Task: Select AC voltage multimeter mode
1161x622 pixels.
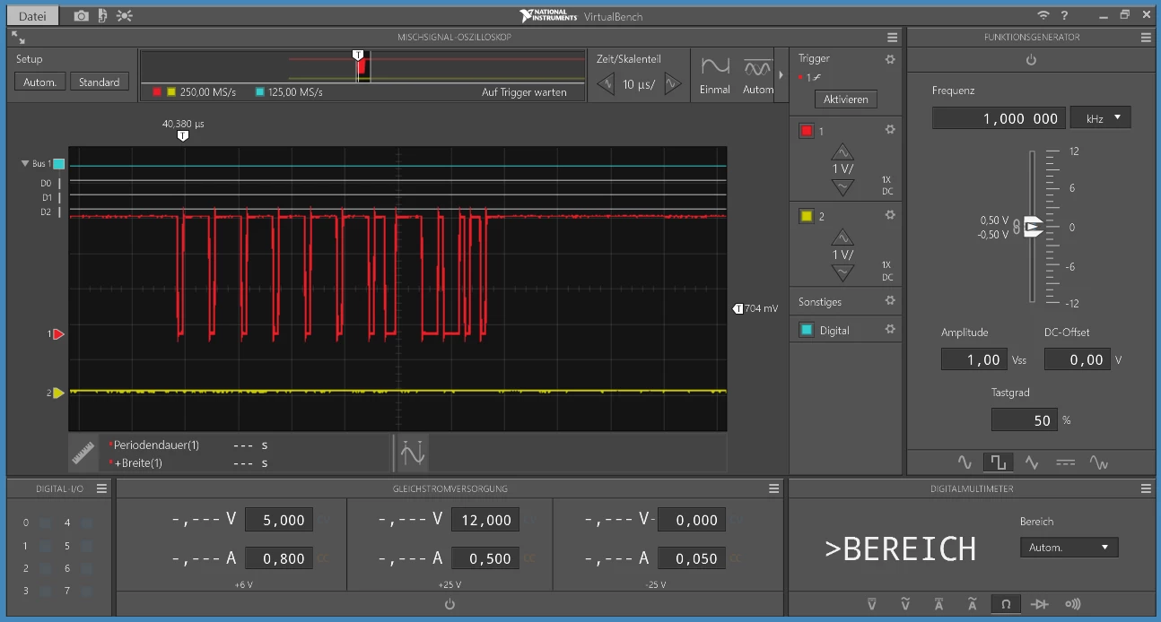Action: click(905, 604)
